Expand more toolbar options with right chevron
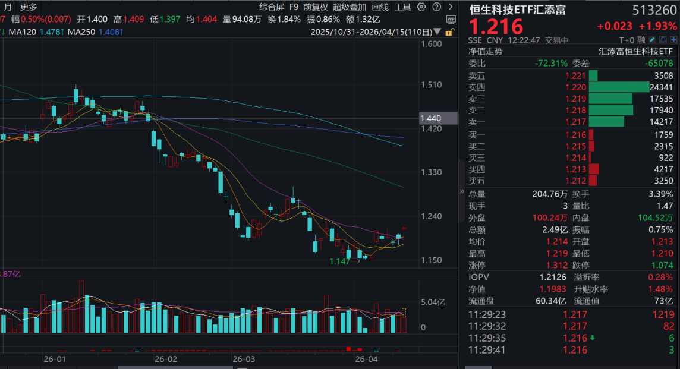This screenshot has height=369, width=680. pyautogui.click(x=452, y=7)
